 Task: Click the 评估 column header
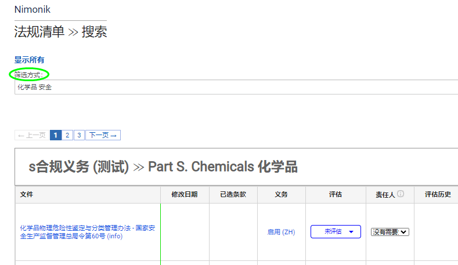point(335,195)
